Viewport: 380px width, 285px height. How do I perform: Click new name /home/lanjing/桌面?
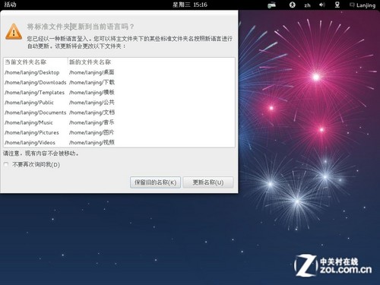[92, 72]
